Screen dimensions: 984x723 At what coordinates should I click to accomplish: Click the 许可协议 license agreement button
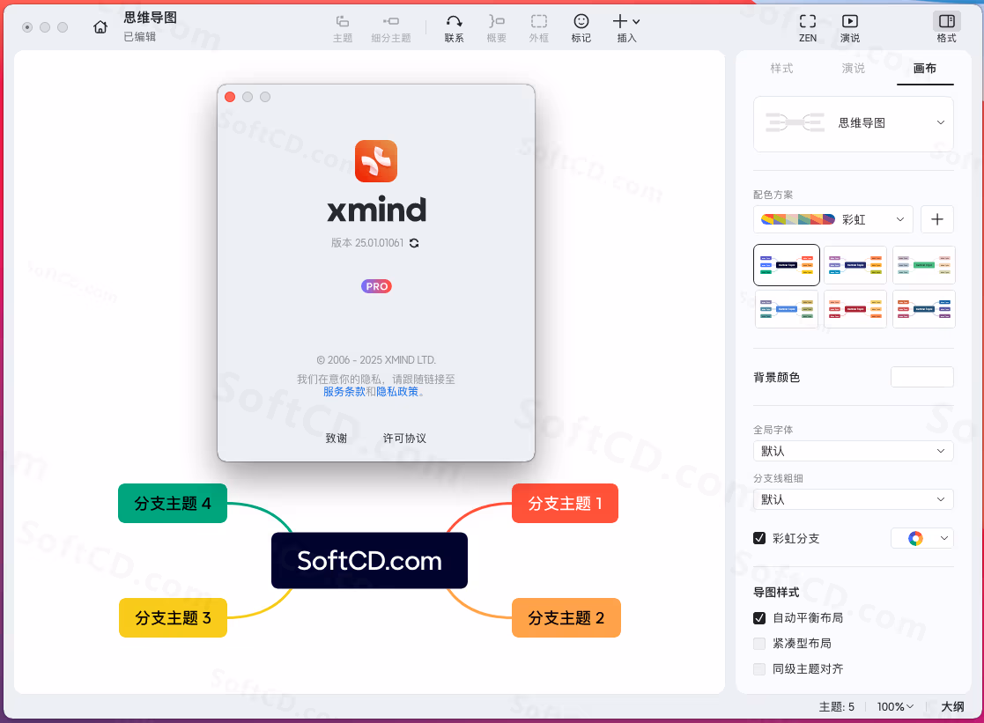point(404,438)
